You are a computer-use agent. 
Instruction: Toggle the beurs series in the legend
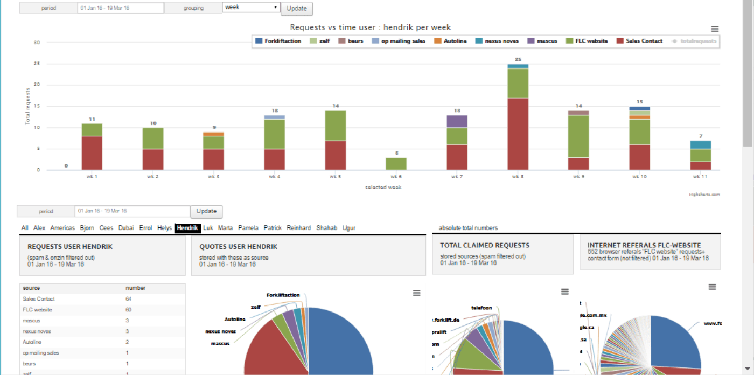[x=351, y=41]
